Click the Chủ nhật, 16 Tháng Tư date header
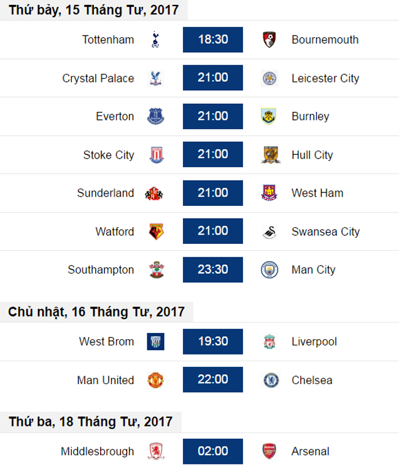 click(96, 312)
